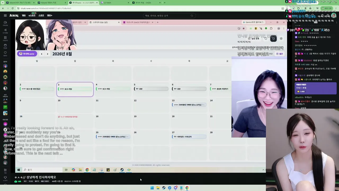Open the 게임 menu in Chzzk header
This screenshot has width=339, height=191.
(24, 16)
